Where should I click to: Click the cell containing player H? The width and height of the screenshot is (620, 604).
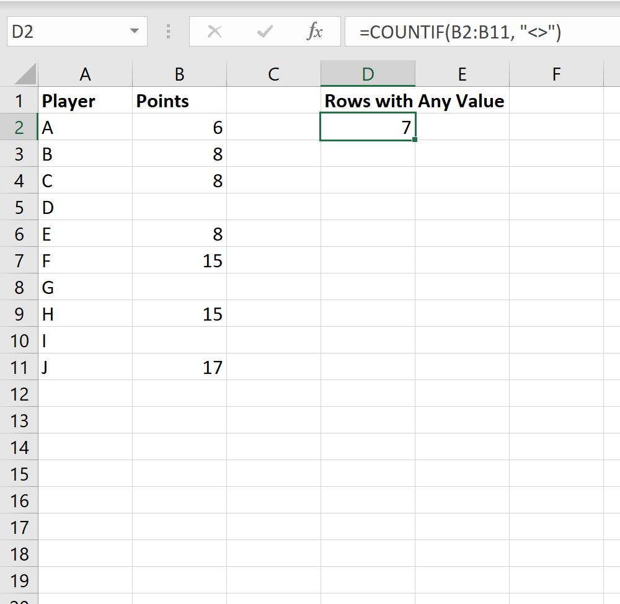coord(85,314)
